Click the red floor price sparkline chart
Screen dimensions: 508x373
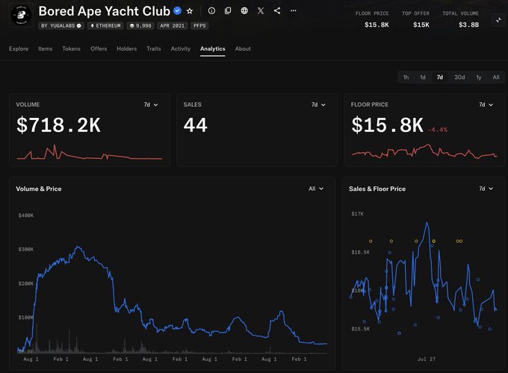coord(424,151)
